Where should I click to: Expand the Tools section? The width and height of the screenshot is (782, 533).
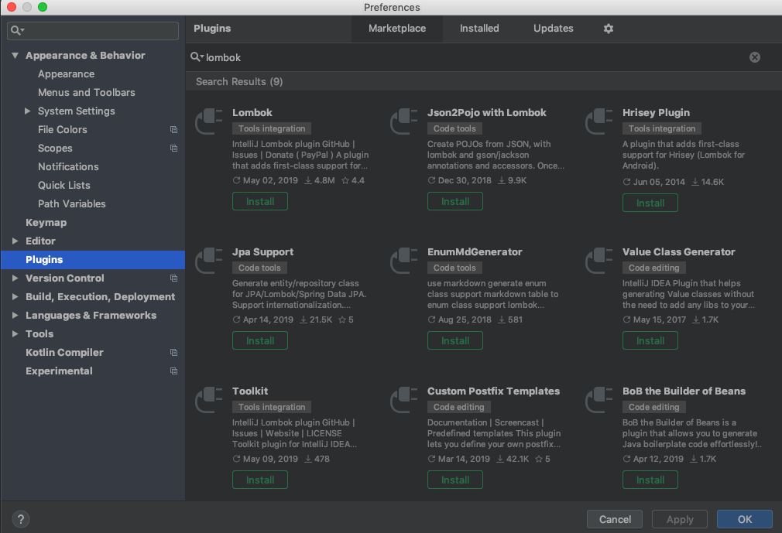(x=15, y=333)
